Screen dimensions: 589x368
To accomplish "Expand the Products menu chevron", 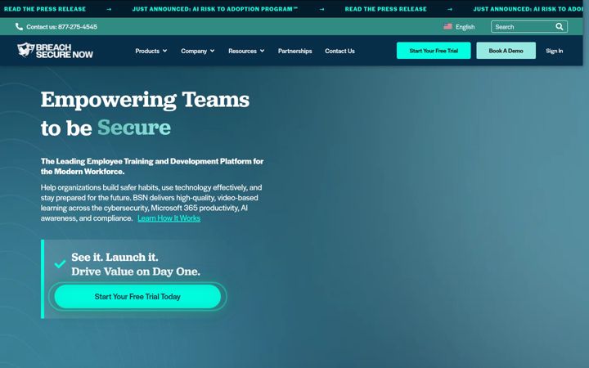I will coord(165,51).
